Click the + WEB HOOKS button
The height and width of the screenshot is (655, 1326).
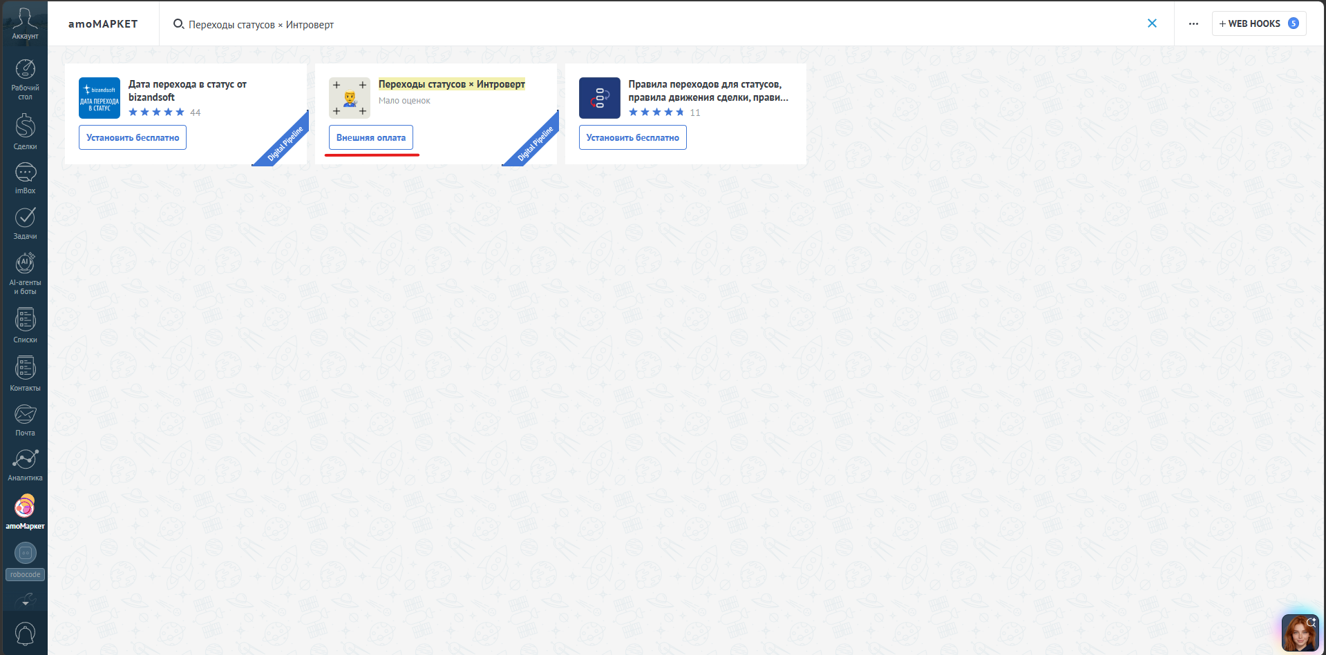(1258, 23)
